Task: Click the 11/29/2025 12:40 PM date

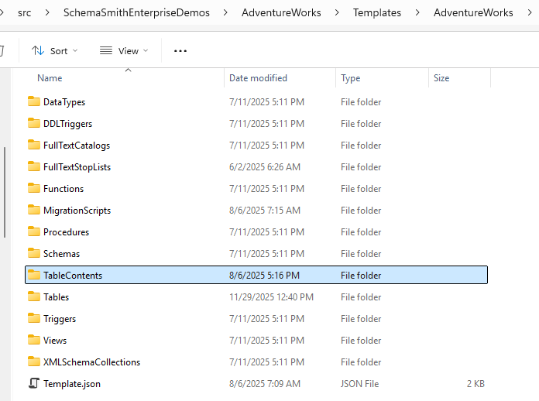Action: coord(271,297)
